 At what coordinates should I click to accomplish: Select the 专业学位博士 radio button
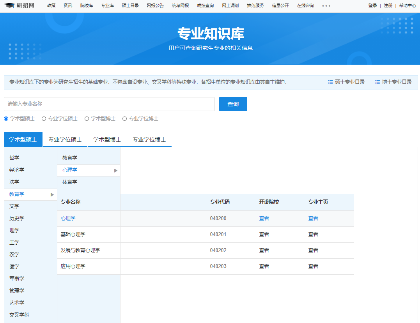pos(124,118)
